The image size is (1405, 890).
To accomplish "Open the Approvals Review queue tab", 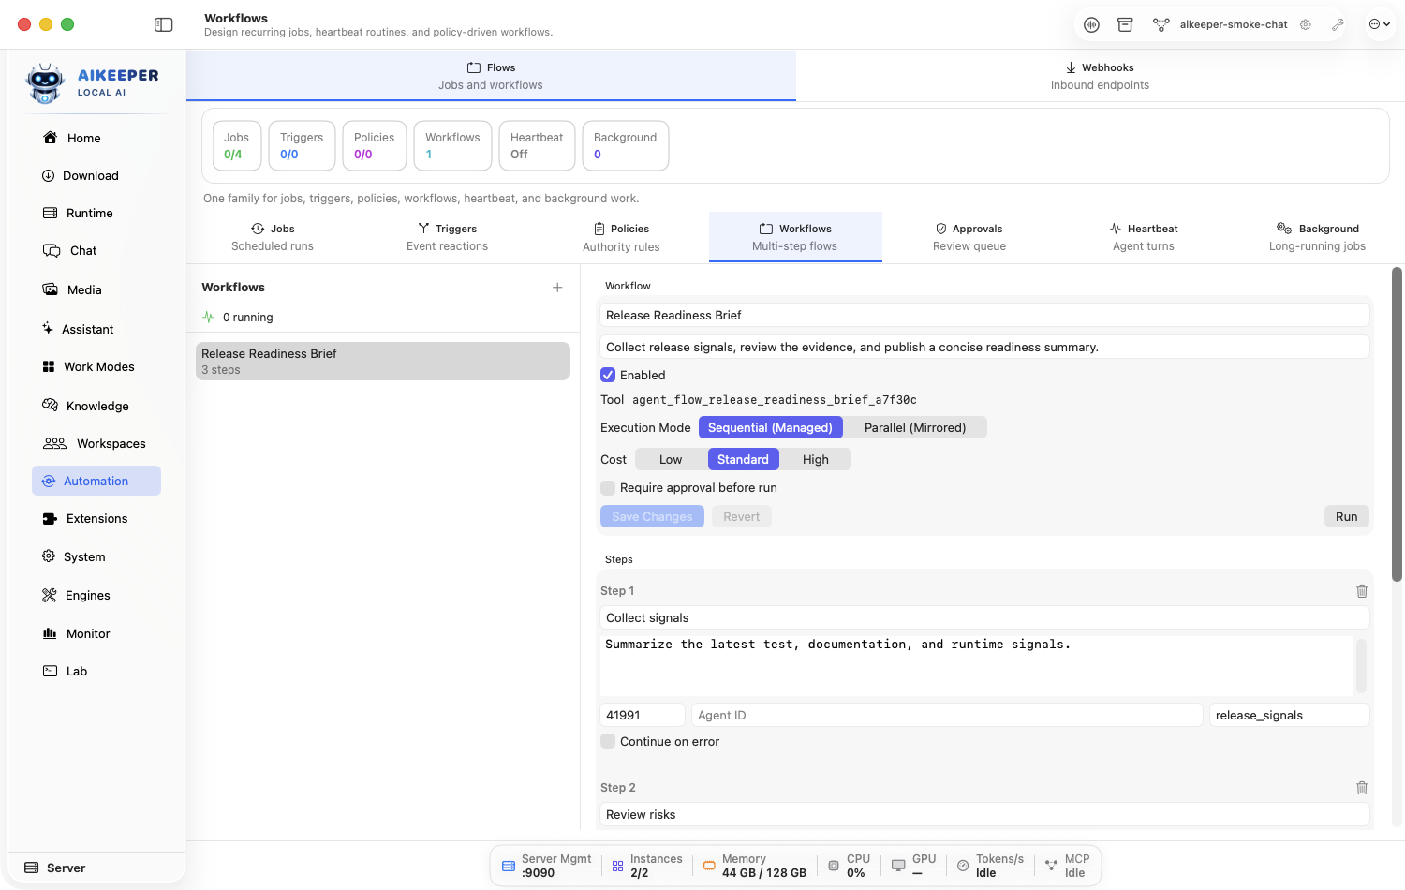I will tap(969, 237).
